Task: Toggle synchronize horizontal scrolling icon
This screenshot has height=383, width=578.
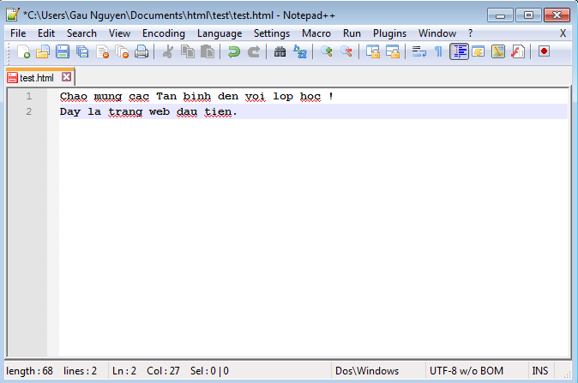Action: [393, 51]
